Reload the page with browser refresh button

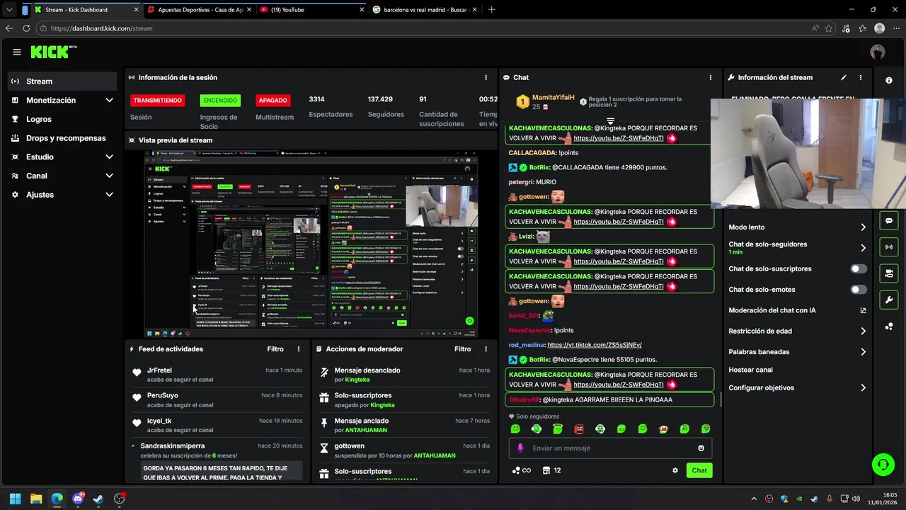(26, 28)
